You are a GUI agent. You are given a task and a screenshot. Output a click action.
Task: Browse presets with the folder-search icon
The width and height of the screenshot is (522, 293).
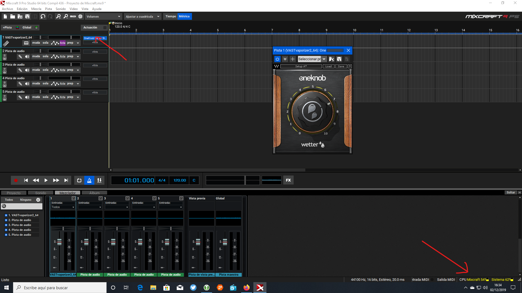(331, 59)
